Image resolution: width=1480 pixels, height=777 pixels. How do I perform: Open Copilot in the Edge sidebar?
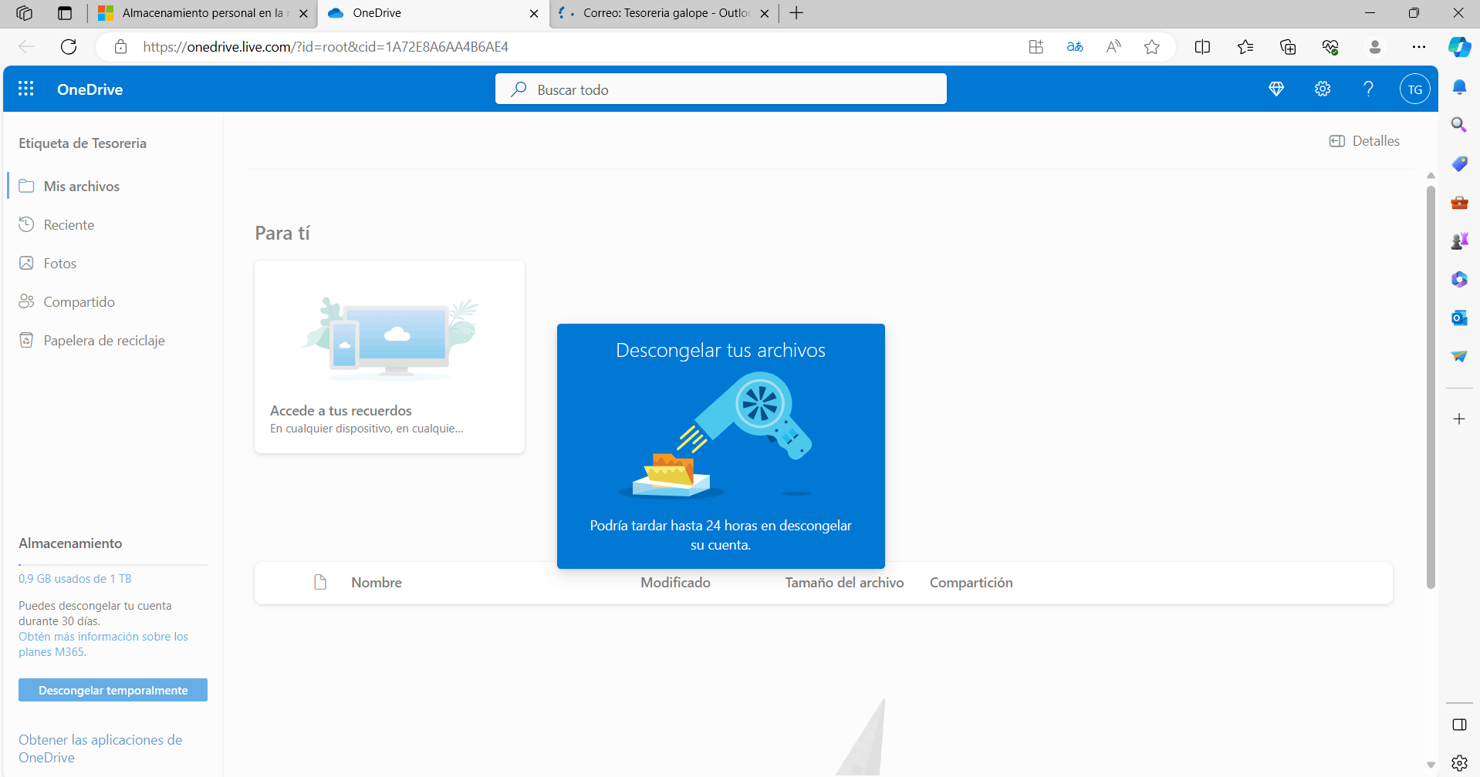(1459, 47)
